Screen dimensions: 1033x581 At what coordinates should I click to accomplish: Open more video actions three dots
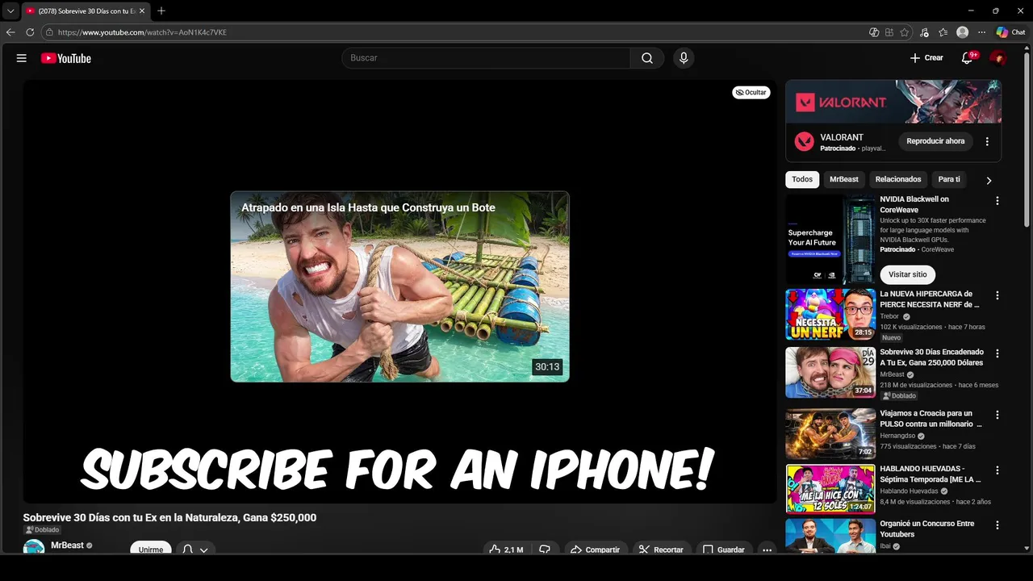tap(767, 549)
